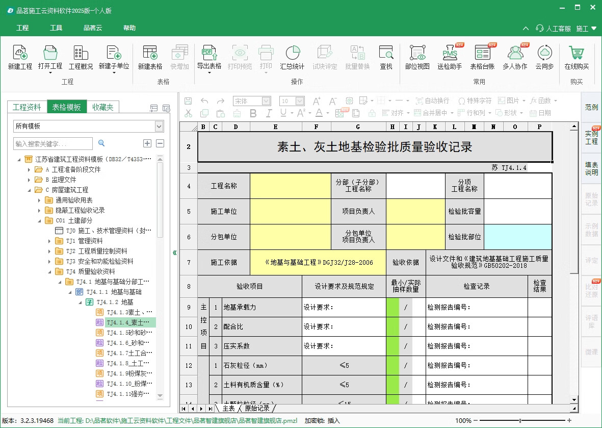Image resolution: width=602 pixels, height=428 pixels.
Task: Enable 自动换行 auto wrap text
Action: click(x=432, y=101)
